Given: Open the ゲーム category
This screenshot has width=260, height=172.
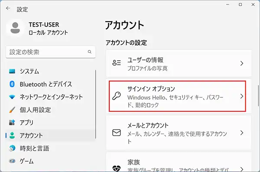Looking at the screenshot, I should point(51,161).
